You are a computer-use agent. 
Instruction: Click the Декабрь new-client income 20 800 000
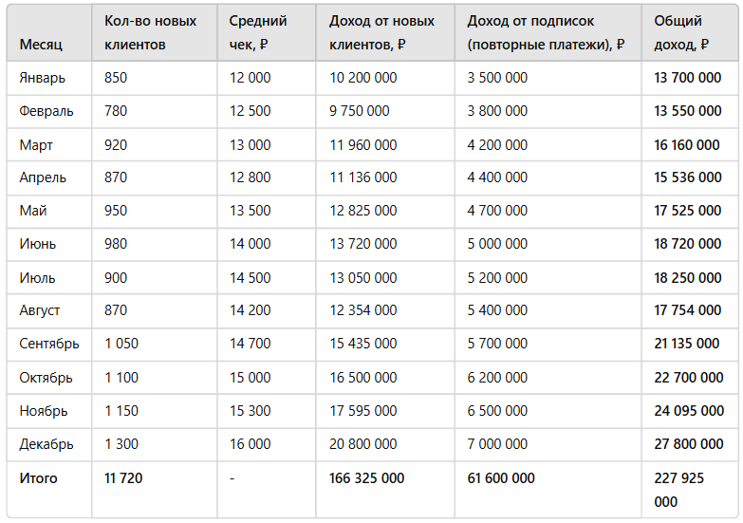(x=363, y=444)
